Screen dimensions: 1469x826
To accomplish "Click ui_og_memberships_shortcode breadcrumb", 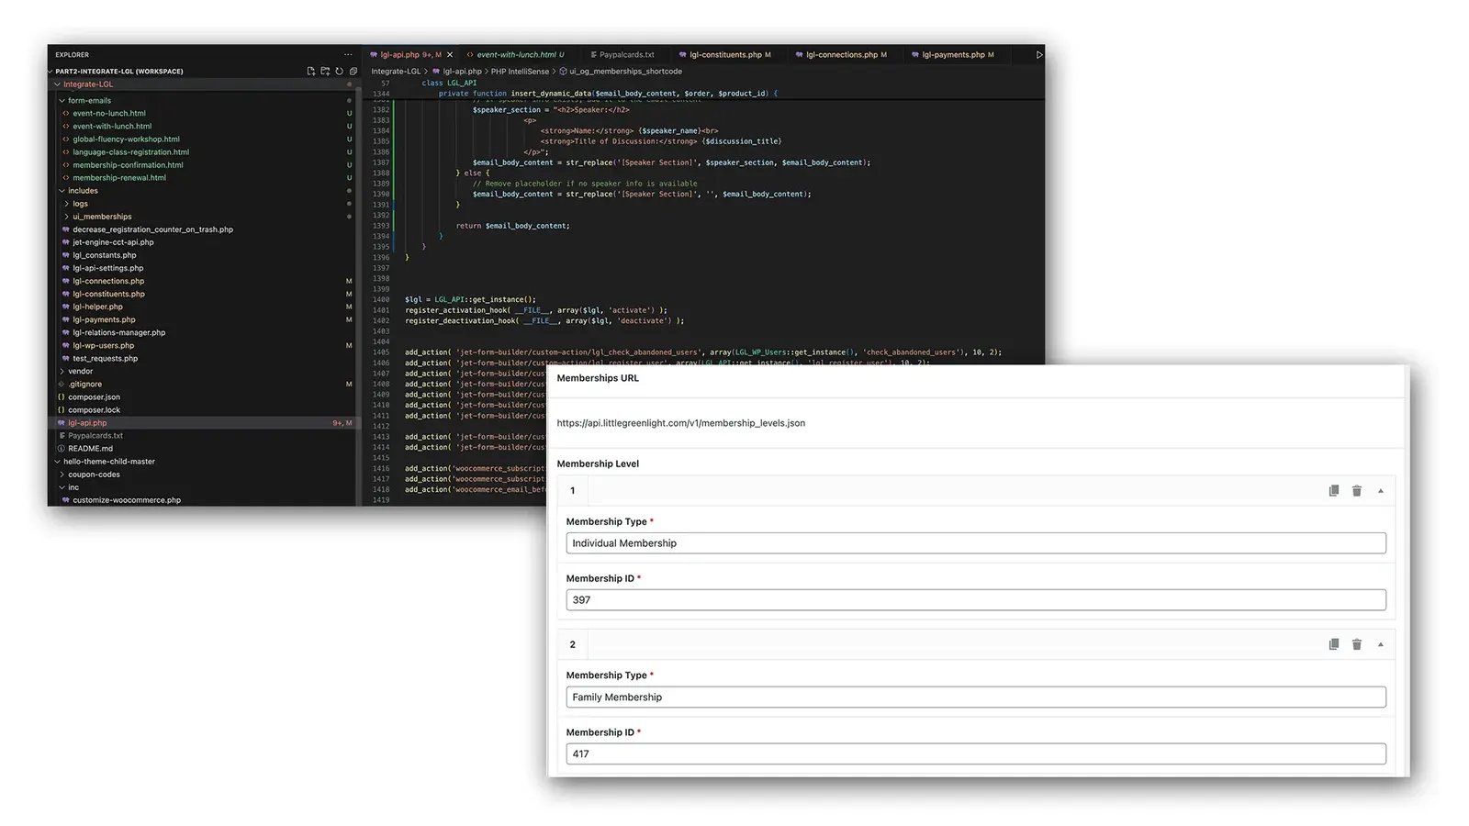I will pyautogui.click(x=625, y=72).
